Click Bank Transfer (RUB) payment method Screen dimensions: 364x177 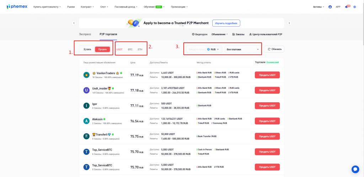(x=207, y=136)
